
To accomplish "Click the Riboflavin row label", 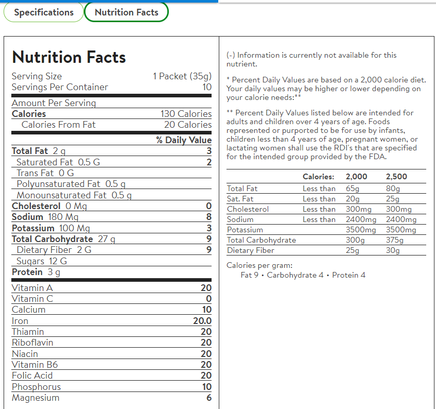I will click(32, 343).
